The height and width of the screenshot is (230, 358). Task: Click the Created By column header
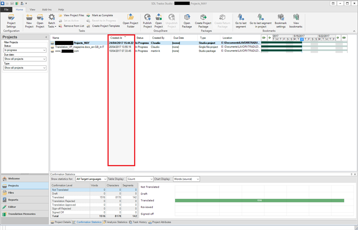pyautogui.click(x=160, y=38)
